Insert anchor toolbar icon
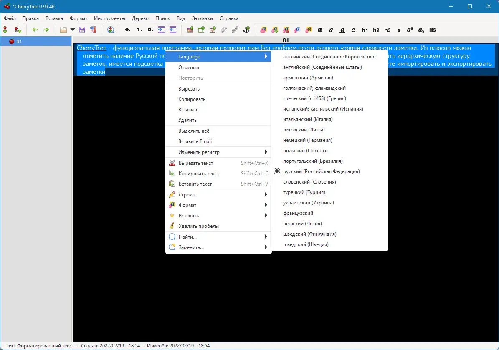Screen dimensions: 499x350 (x=247, y=30)
